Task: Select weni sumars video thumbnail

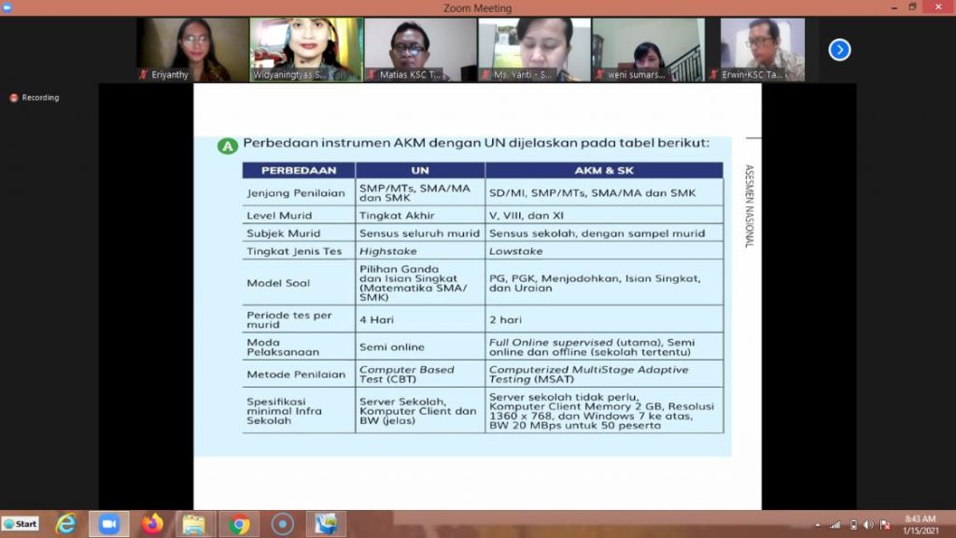Action: click(x=647, y=50)
